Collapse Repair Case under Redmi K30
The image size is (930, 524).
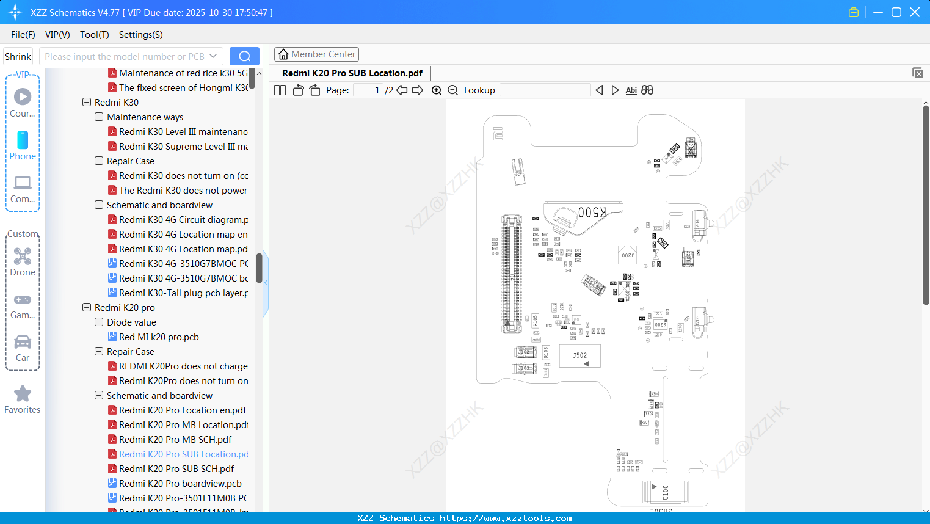(x=99, y=161)
